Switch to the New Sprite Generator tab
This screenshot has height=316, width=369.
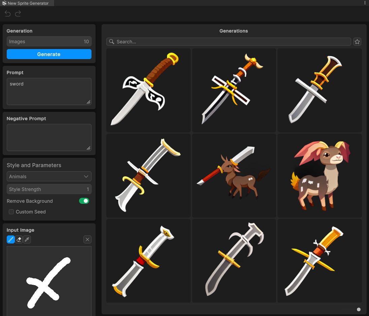[x=27, y=3]
